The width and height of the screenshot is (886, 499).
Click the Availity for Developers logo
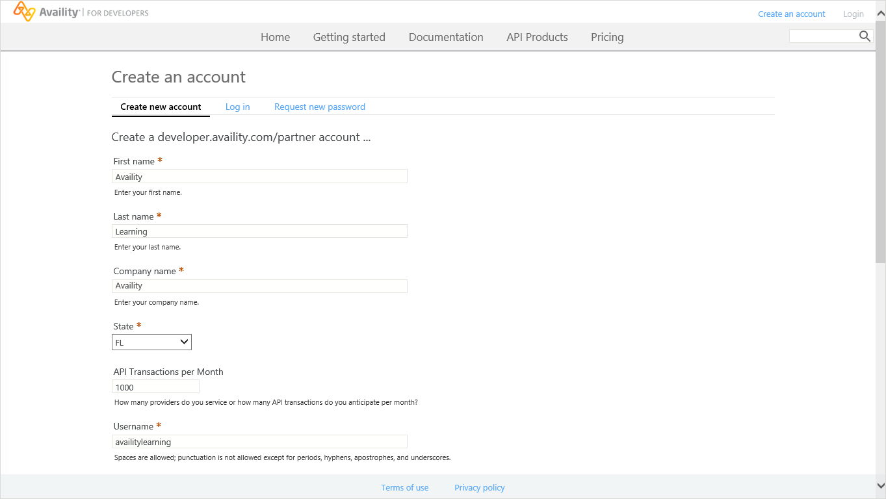[81, 12]
